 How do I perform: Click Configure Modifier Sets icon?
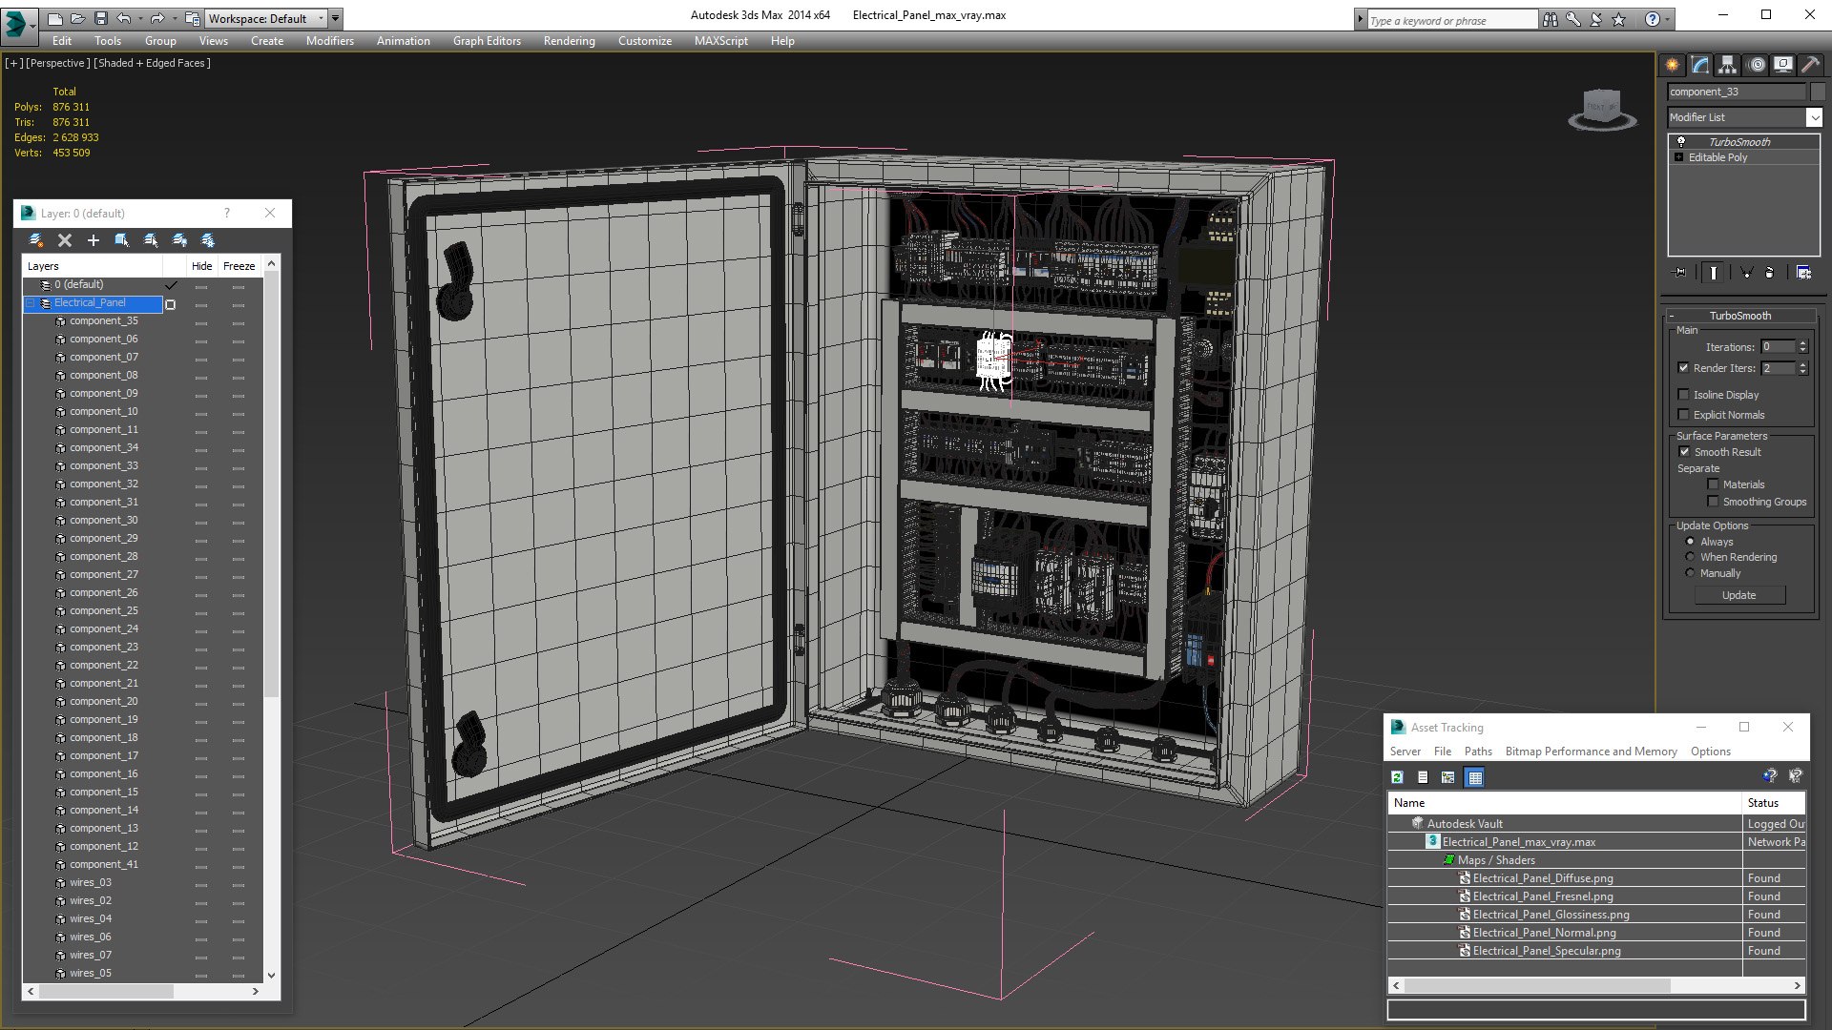pos(1803,273)
